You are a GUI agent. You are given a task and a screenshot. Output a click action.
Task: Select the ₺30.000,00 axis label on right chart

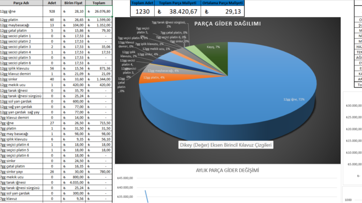[354, 106]
